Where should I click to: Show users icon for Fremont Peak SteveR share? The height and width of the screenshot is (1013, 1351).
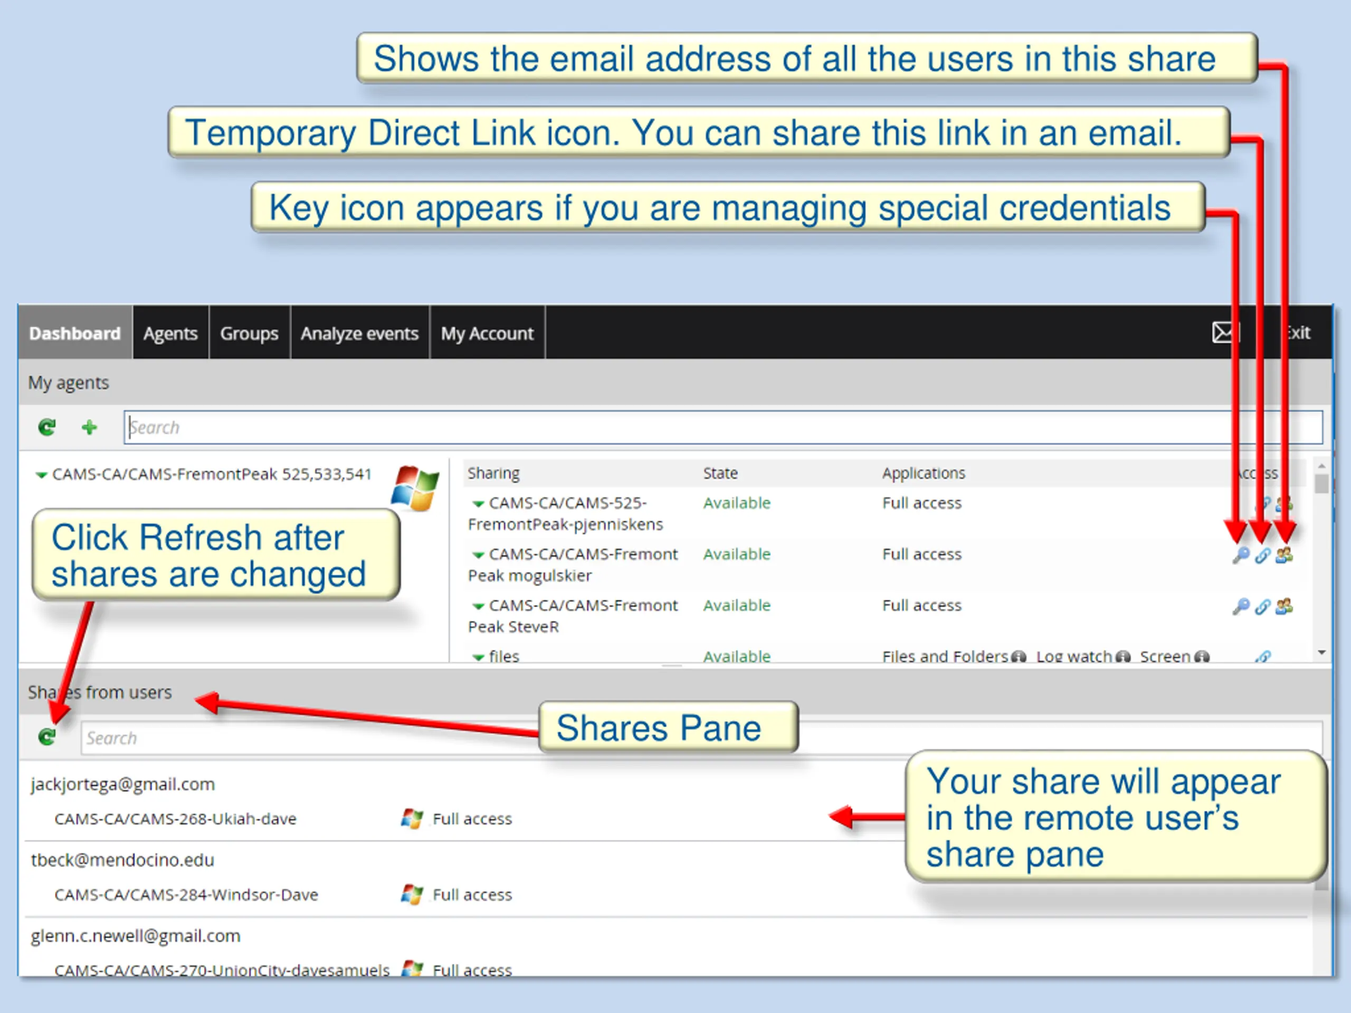(1284, 606)
